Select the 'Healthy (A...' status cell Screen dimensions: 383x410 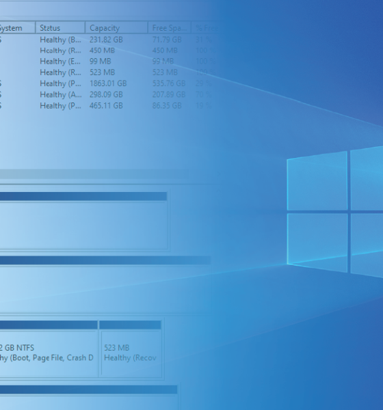pos(61,95)
